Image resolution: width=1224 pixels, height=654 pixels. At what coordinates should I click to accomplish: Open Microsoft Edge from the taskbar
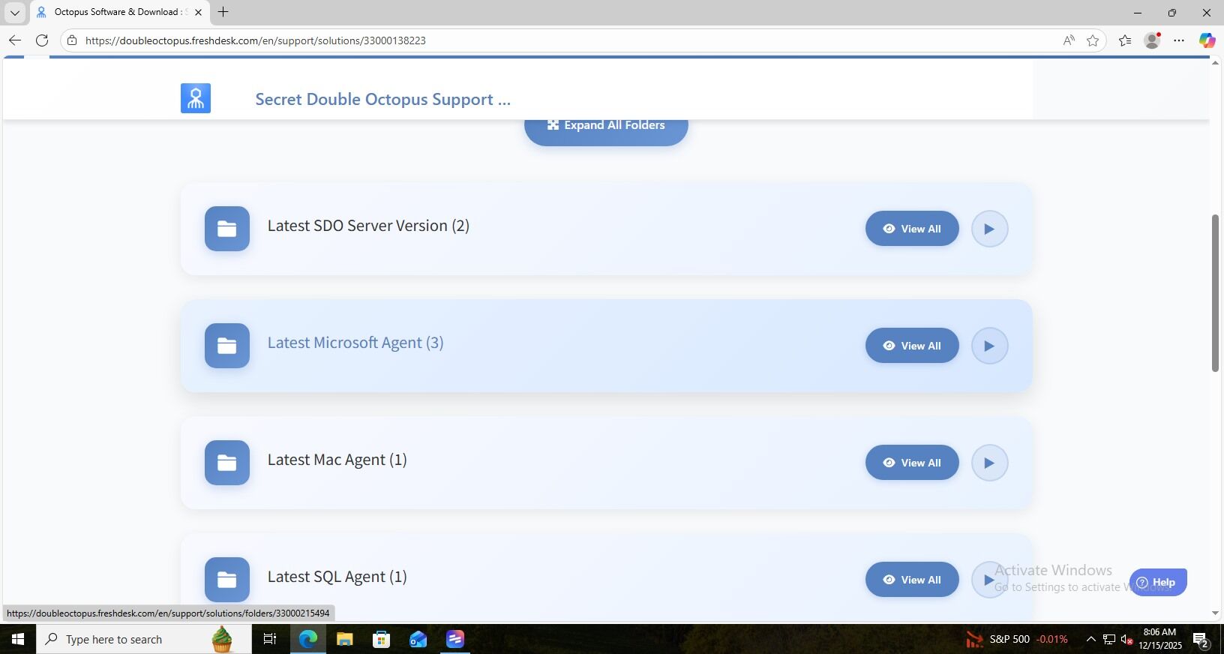click(x=308, y=639)
